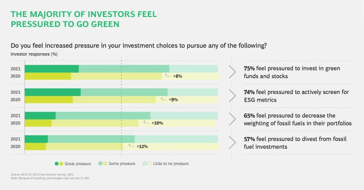This screenshot has width=364, height=190.
Task: Select the 2021 dark green bar in top row
Action: (x=51, y=69)
